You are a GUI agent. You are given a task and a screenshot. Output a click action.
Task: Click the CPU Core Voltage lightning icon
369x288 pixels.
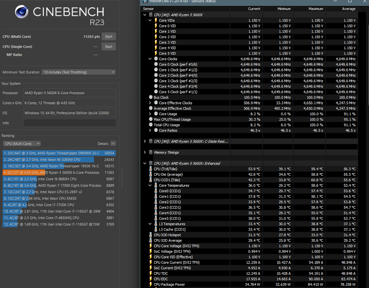[x=151, y=246]
